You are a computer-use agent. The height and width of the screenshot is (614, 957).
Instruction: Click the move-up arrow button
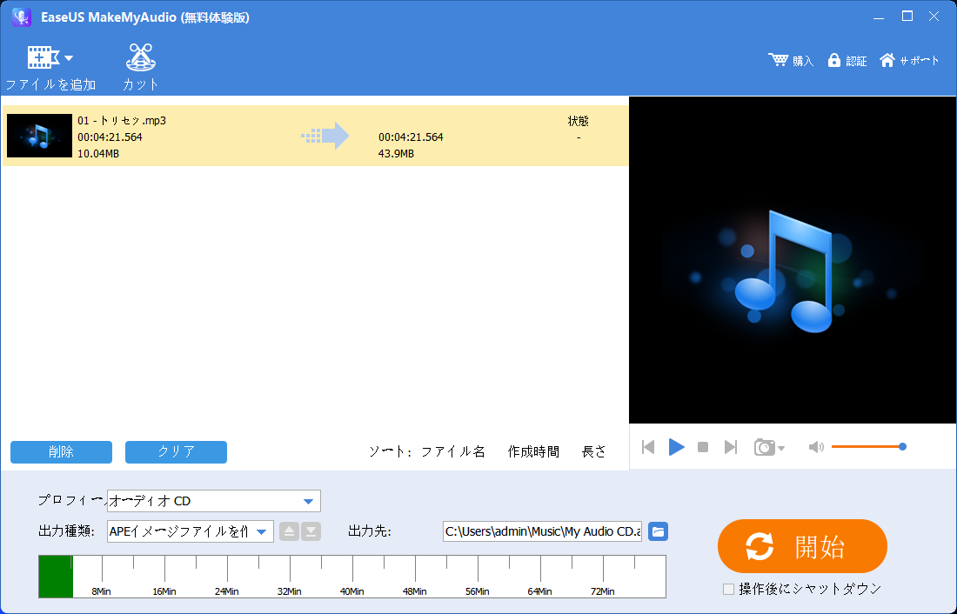pos(290,531)
